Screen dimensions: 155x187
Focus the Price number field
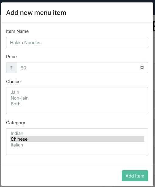click(x=82, y=68)
